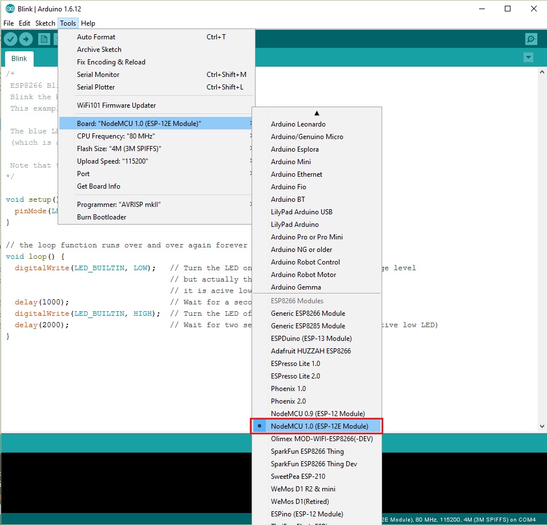547x525 pixels.
Task: Select Phoenix 1.0 board
Action: tap(317, 389)
